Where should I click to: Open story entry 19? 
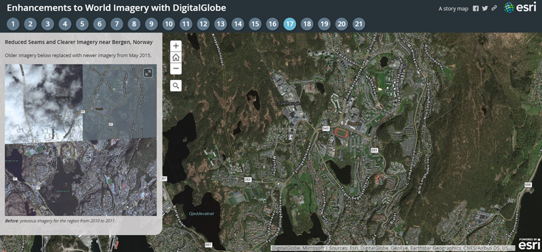click(325, 24)
